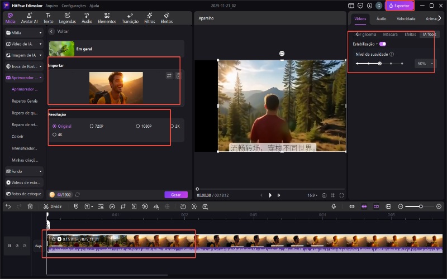Take a snapshot with the camera icon

[324, 195]
